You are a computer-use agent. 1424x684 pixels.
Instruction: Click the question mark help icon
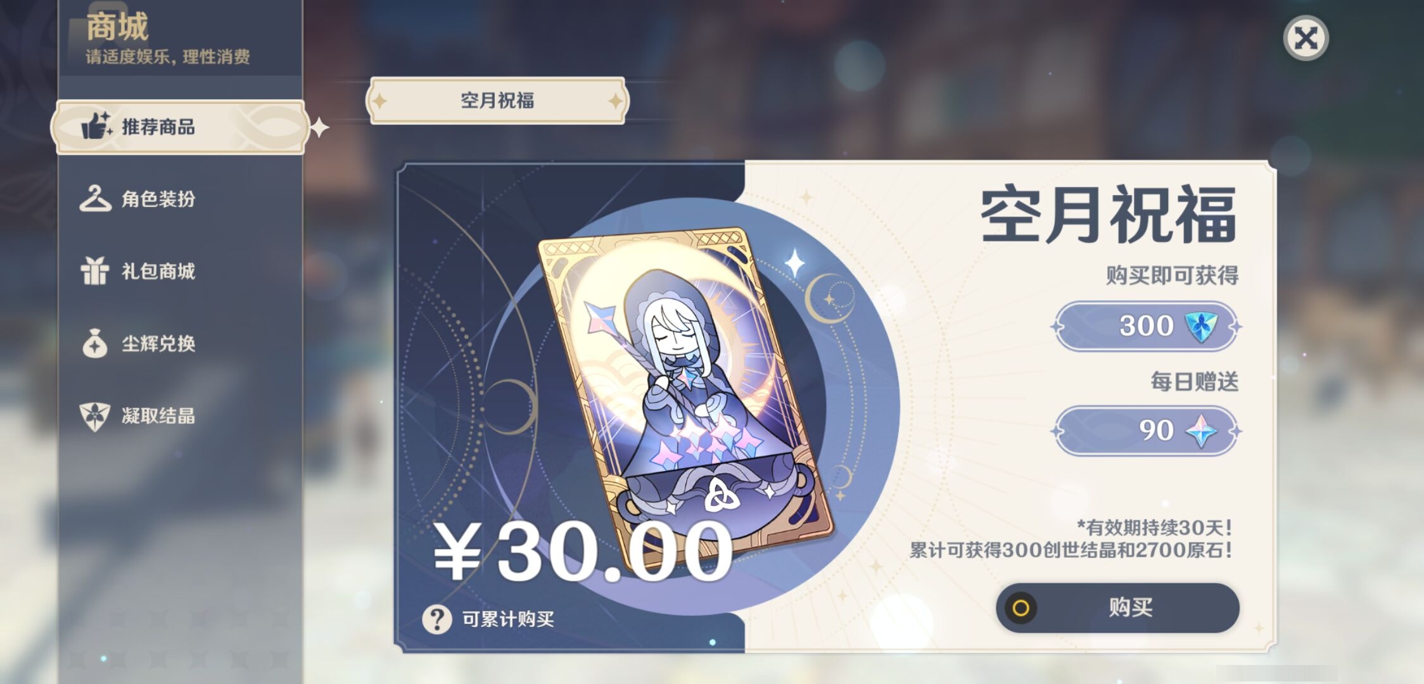437,619
